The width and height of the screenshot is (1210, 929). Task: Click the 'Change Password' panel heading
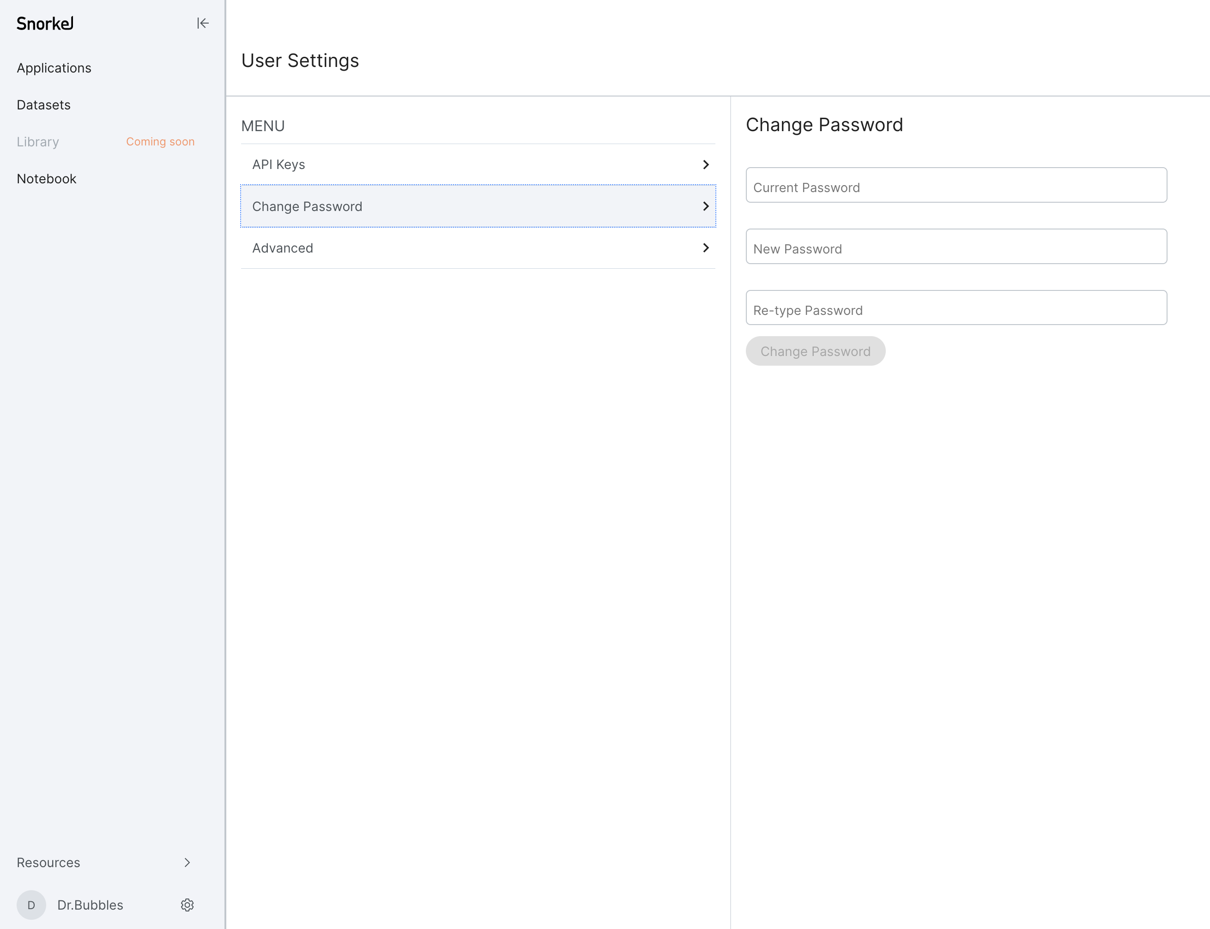tap(824, 125)
